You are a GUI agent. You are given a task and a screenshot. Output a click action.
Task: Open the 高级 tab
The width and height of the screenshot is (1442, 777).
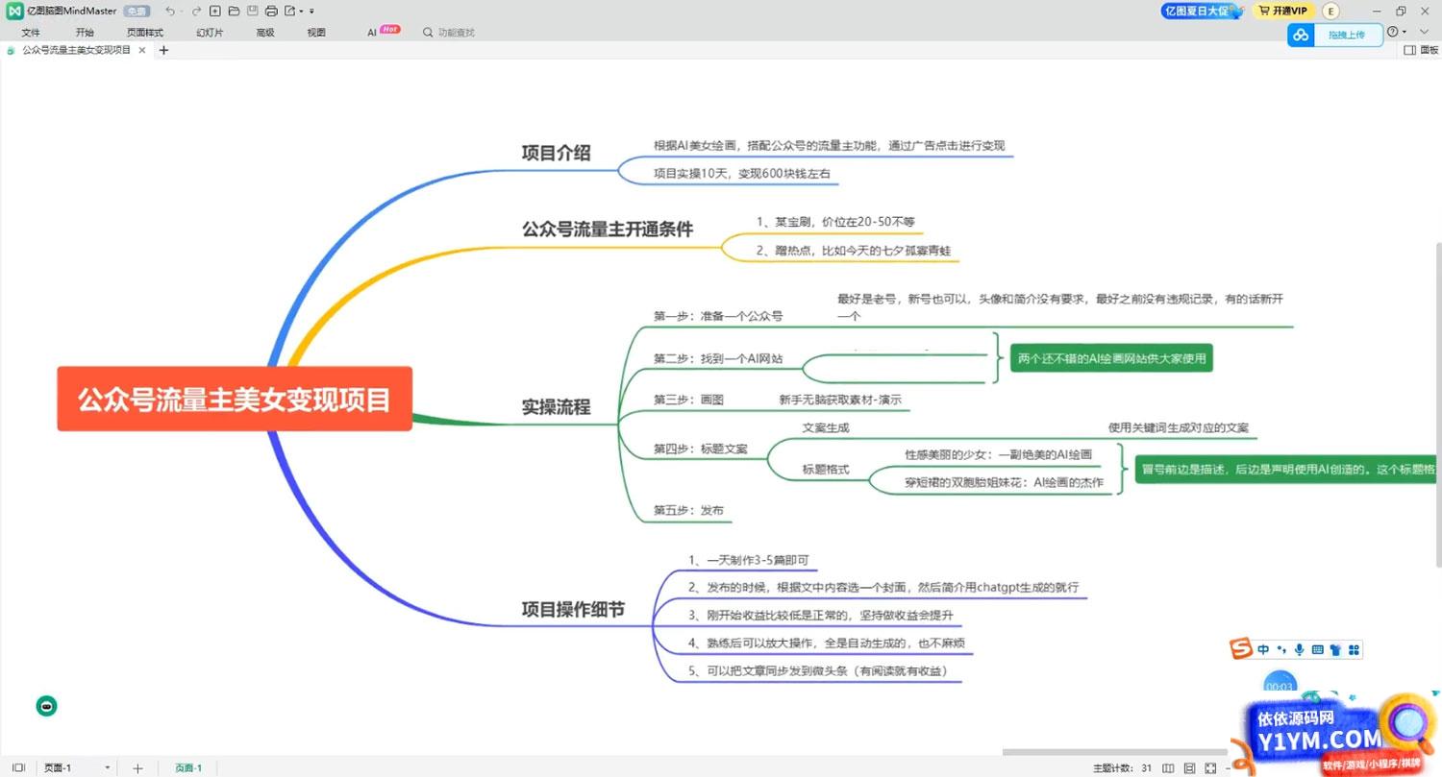point(265,33)
